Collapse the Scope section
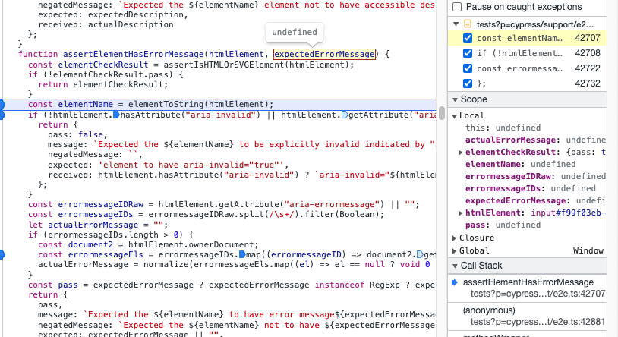The width and height of the screenshot is (618, 337). coord(455,99)
